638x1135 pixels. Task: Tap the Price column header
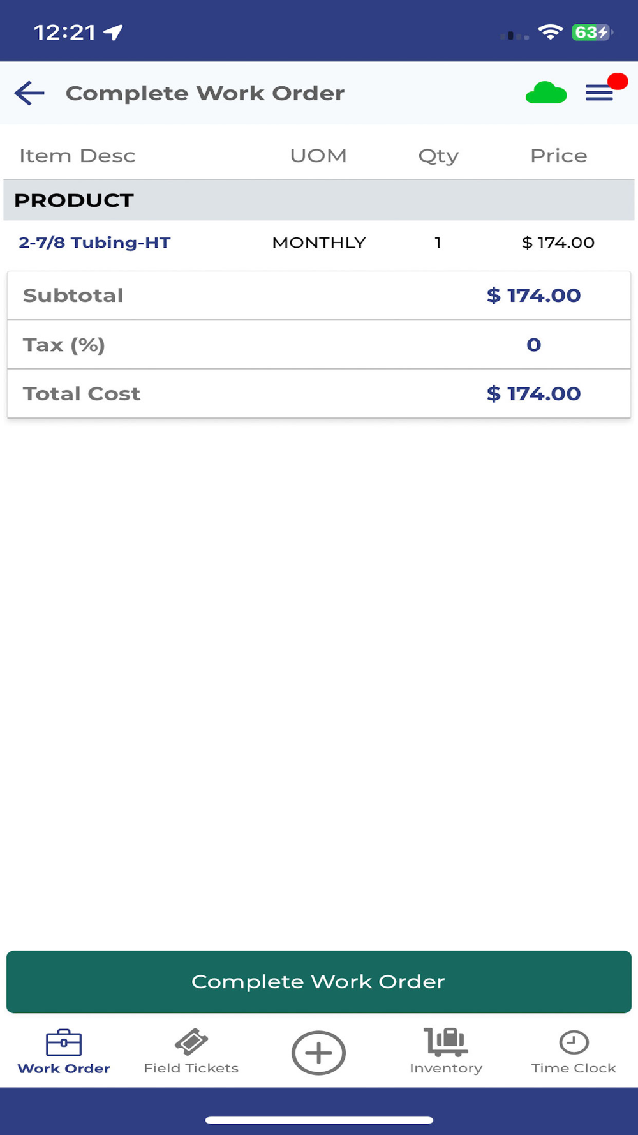pos(558,156)
